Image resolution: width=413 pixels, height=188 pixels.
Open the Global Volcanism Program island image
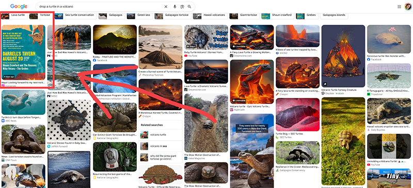click(115, 79)
